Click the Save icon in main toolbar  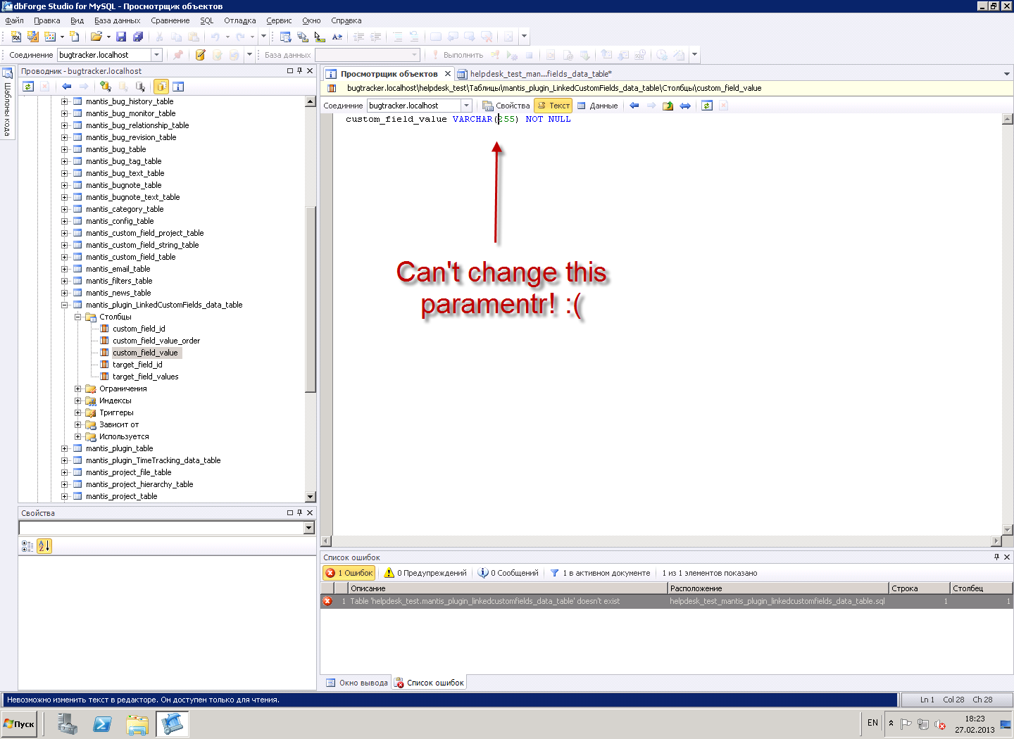pyautogui.click(x=121, y=37)
